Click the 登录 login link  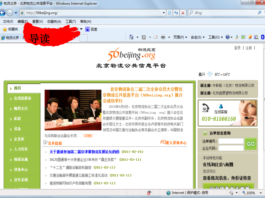tap(237, 48)
